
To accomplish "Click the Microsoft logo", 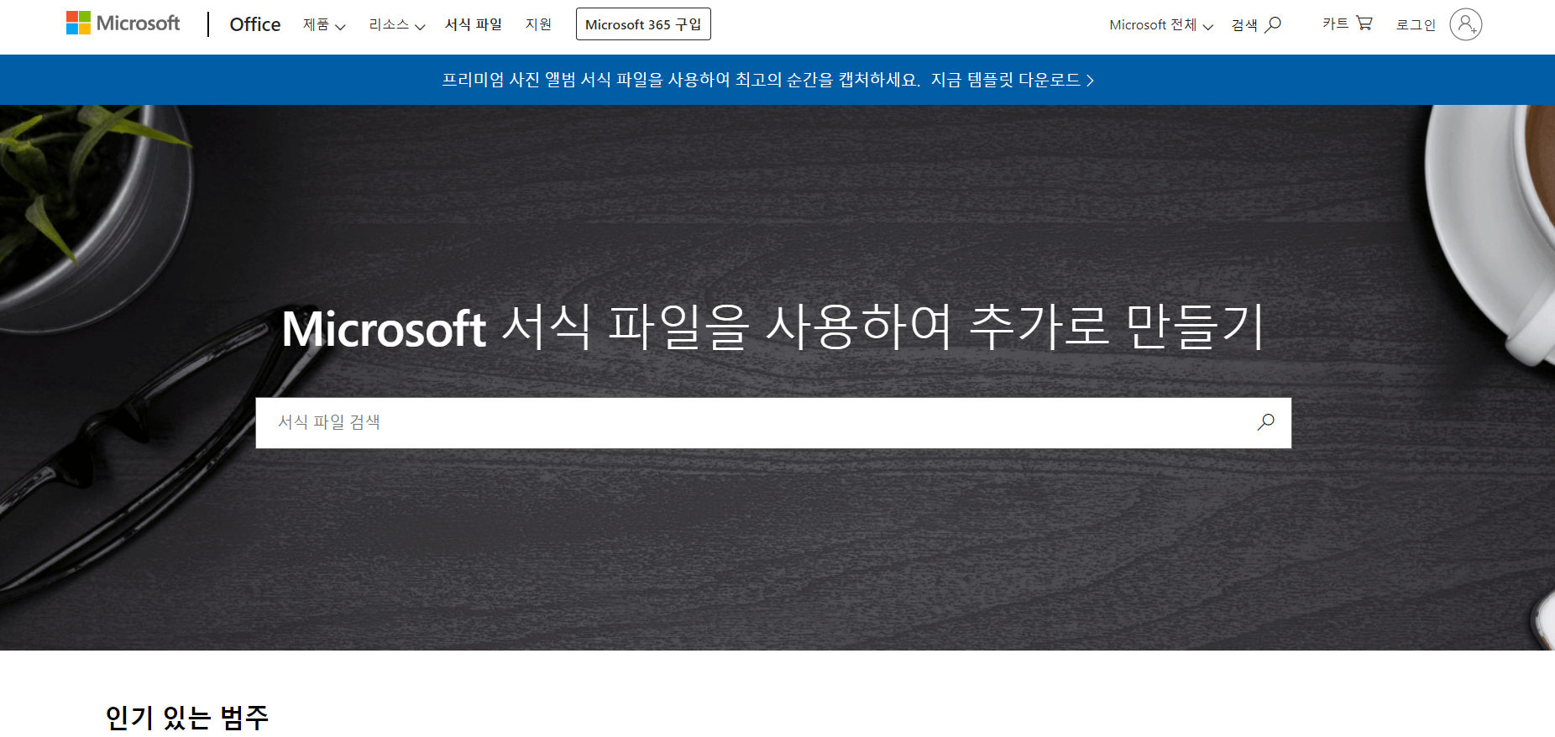I will 123,24.
